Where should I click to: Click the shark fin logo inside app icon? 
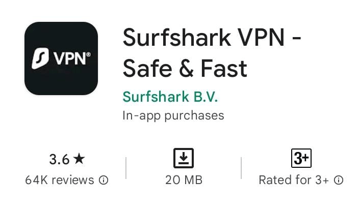coord(40,58)
